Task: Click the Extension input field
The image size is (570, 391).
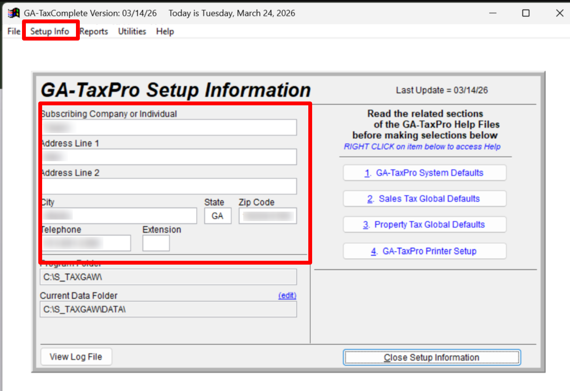Action: (156, 243)
